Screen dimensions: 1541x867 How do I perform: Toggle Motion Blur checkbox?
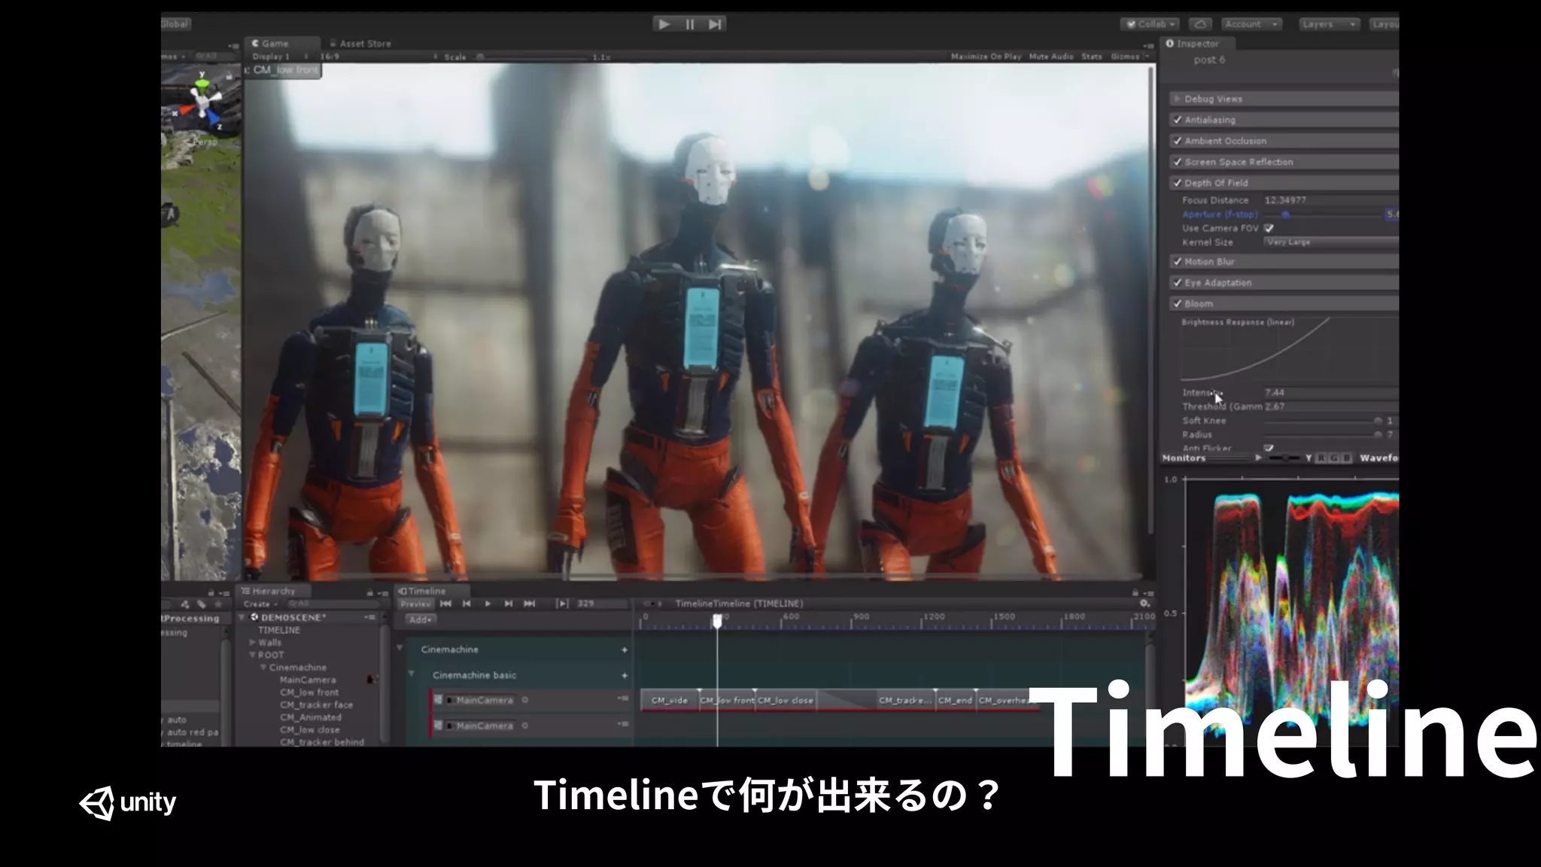(x=1178, y=261)
